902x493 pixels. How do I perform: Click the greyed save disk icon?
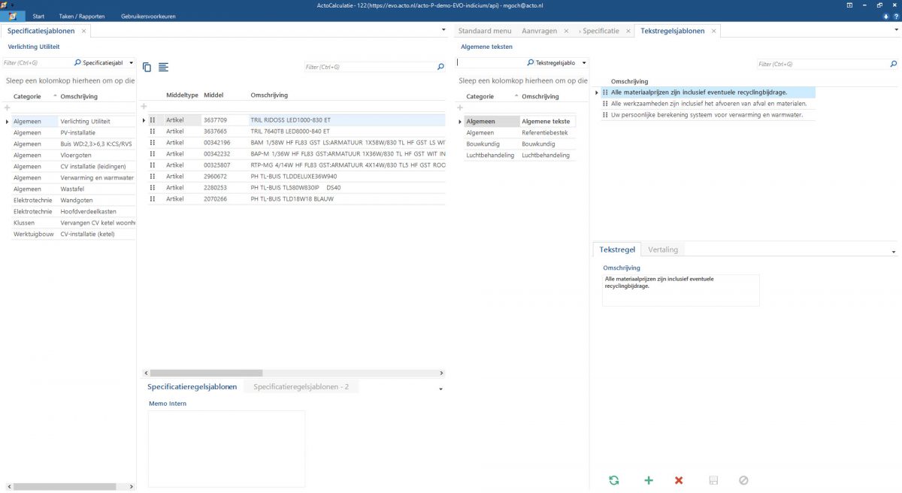point(713,480)
